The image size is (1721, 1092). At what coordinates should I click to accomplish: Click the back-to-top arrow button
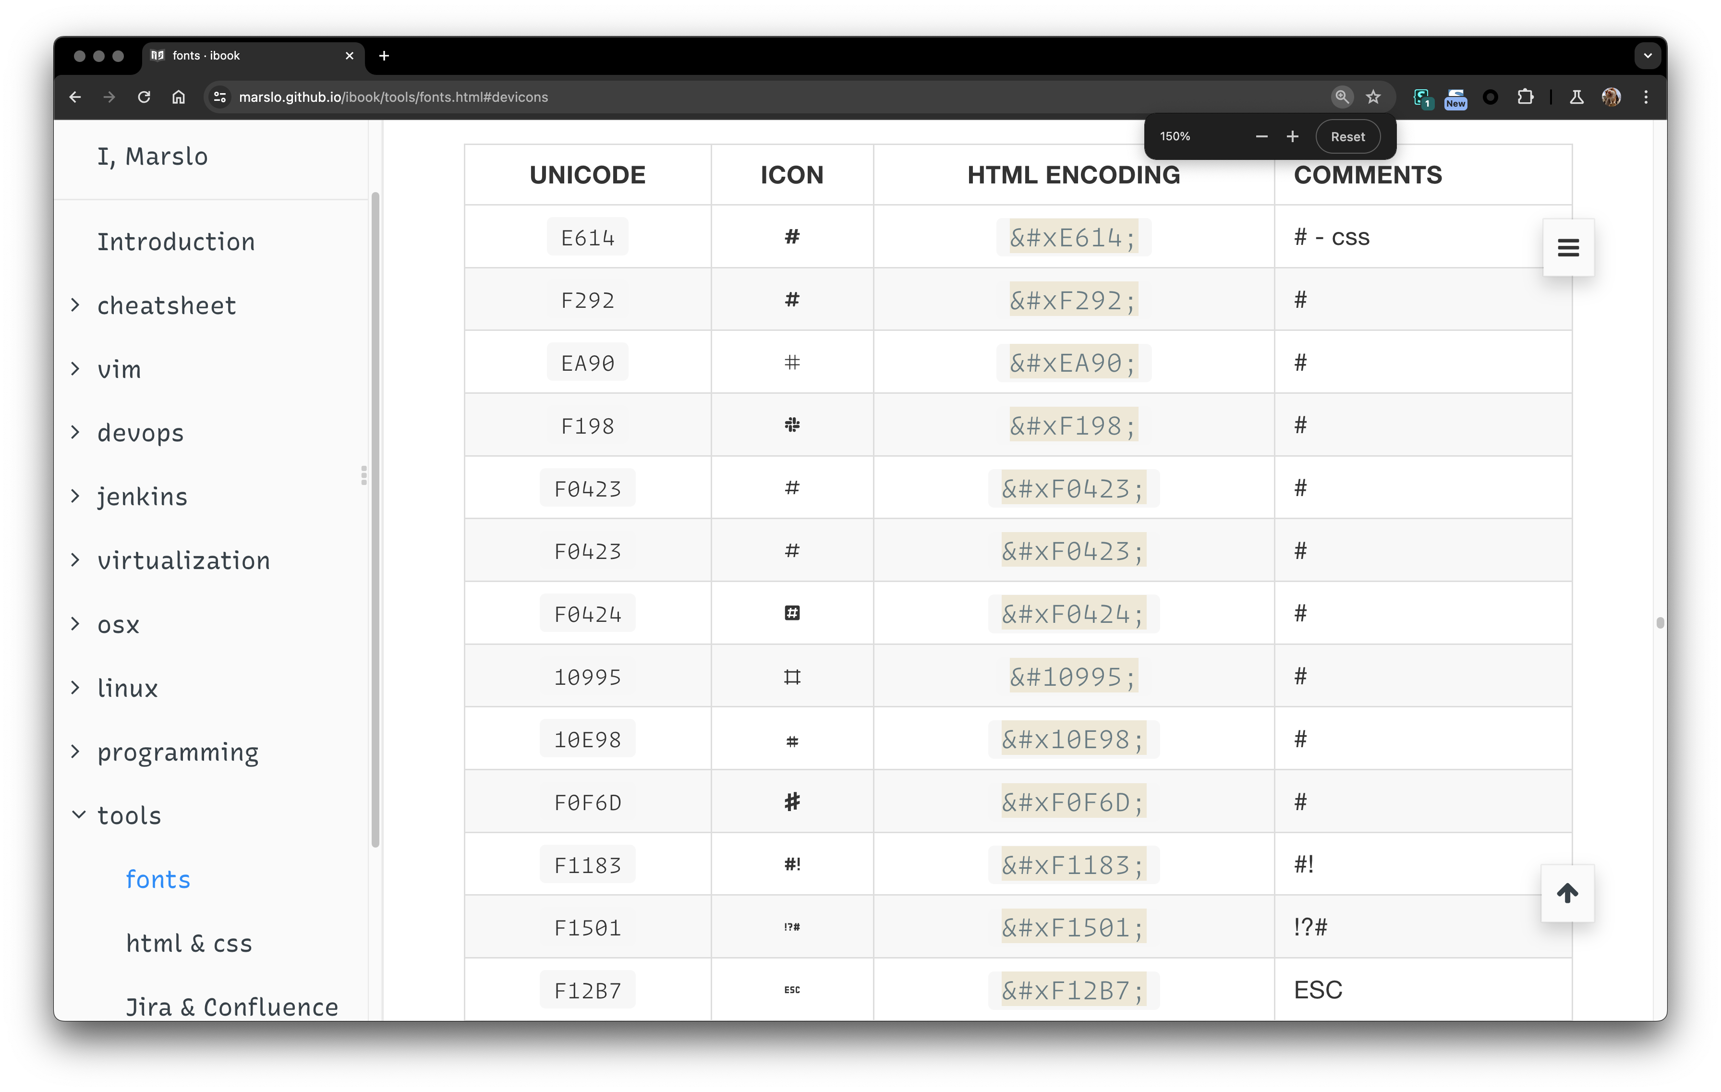click(x=1567, y=893)
